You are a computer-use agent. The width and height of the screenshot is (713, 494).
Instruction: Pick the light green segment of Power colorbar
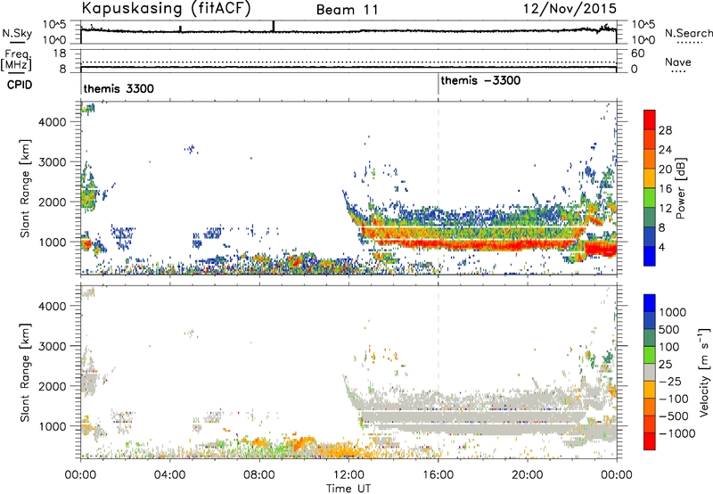coord(650,198)
